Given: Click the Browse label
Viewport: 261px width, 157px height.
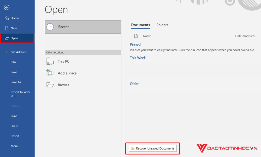Looking at the screenshot, I should tap(64, 85).
